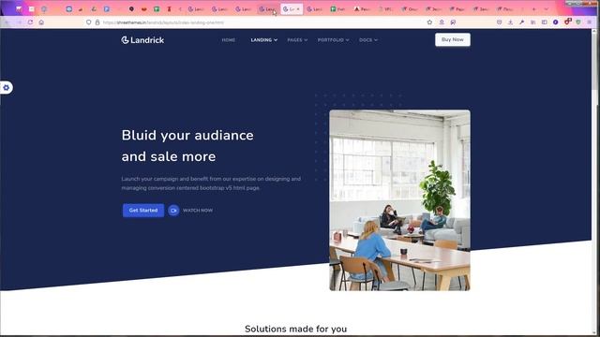Viewport: 600px width, 337px height.
Task: Save page to Pocket from the toolbar
Action: tap(499, 22)
